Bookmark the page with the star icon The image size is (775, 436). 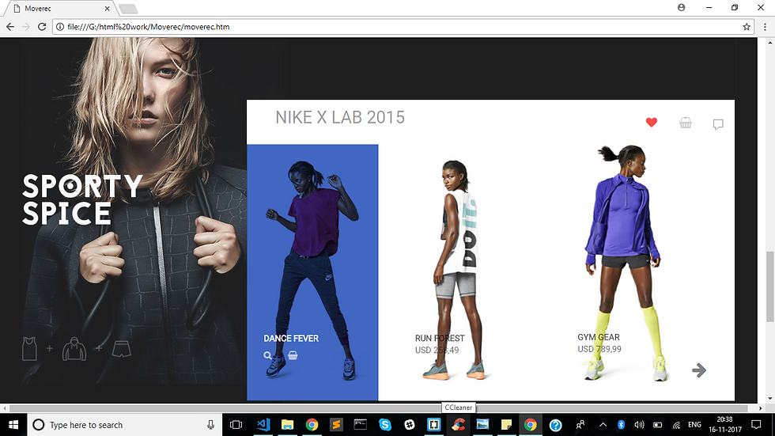(747, 27)
